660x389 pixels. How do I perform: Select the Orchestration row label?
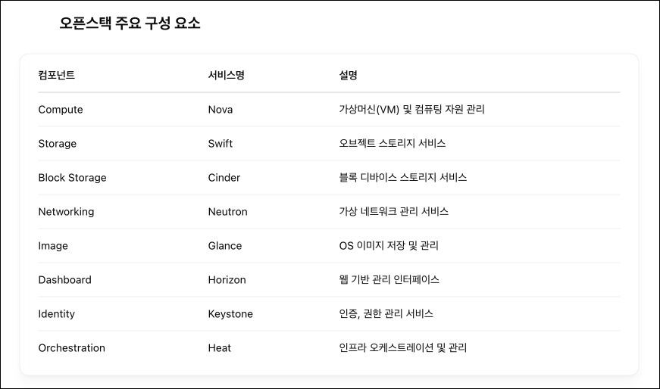(x=71, y=348)
